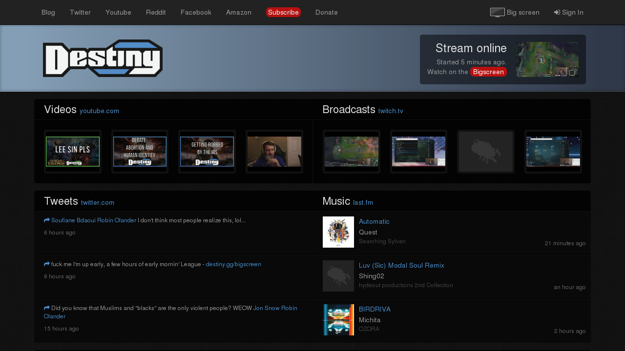Open the BIRDRIVA track link
This screenshot has height=351, width=625.
pyautogui.click(x=375, y=310)
